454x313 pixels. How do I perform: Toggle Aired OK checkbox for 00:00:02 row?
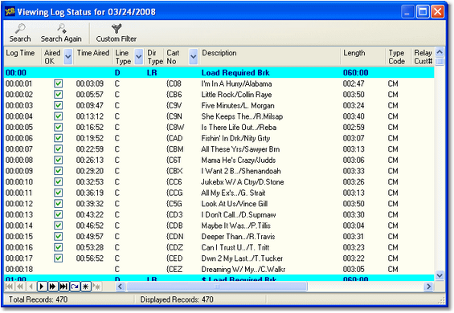(58, 95)
